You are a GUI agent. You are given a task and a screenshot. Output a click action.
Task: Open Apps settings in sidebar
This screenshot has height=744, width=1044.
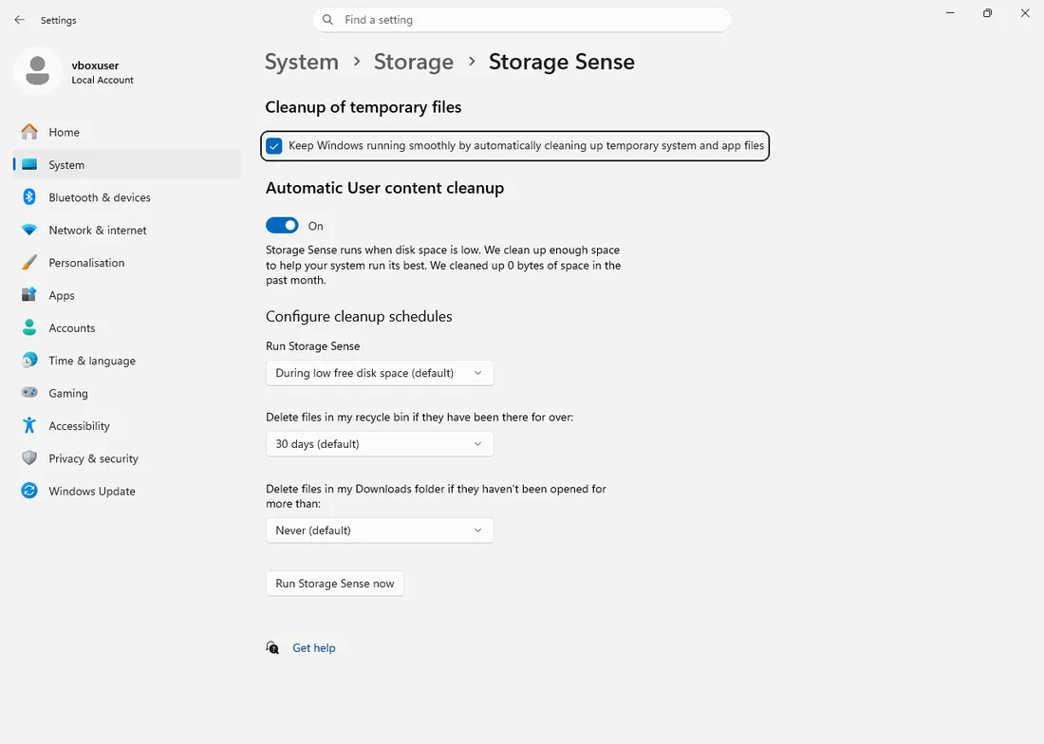pos(127,295)
